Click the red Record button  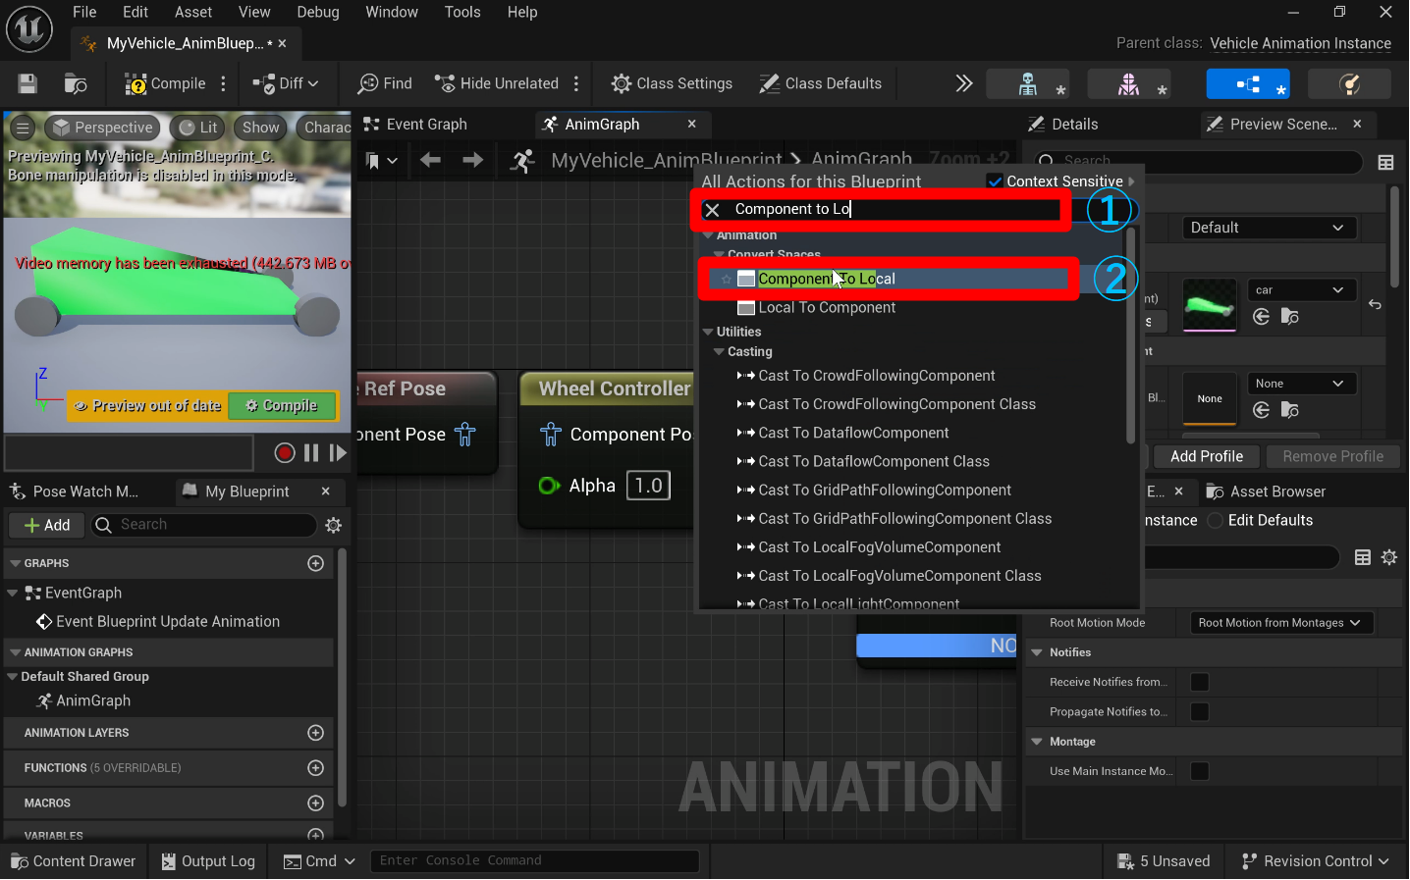[x=285, y=453]
